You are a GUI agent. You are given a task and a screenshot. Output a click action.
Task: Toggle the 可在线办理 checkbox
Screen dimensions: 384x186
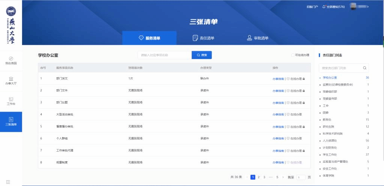pos(293,55)
